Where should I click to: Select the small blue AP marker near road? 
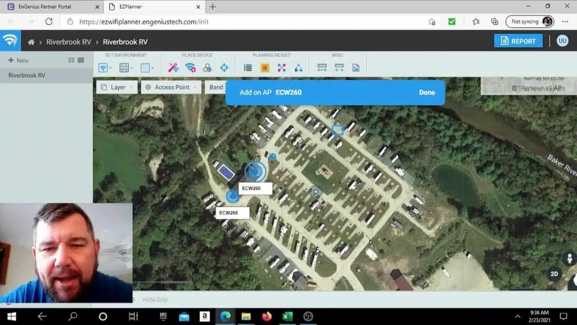point(272,157)
